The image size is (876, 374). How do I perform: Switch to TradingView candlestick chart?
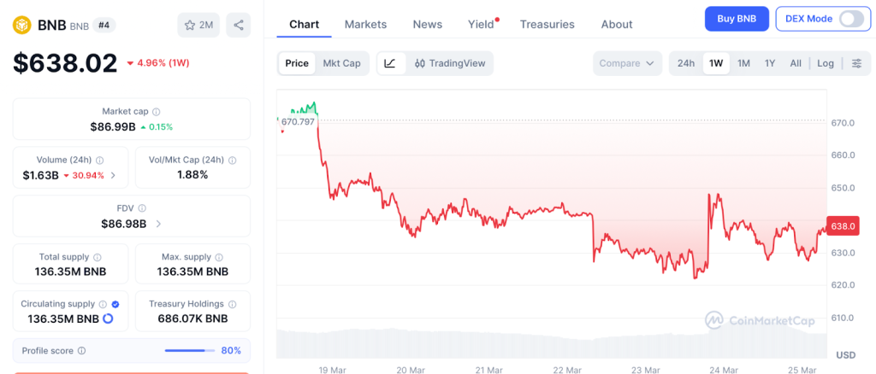pos(449,63)
